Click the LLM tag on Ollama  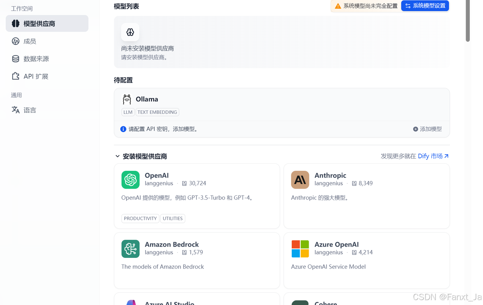tap(128, 112)
